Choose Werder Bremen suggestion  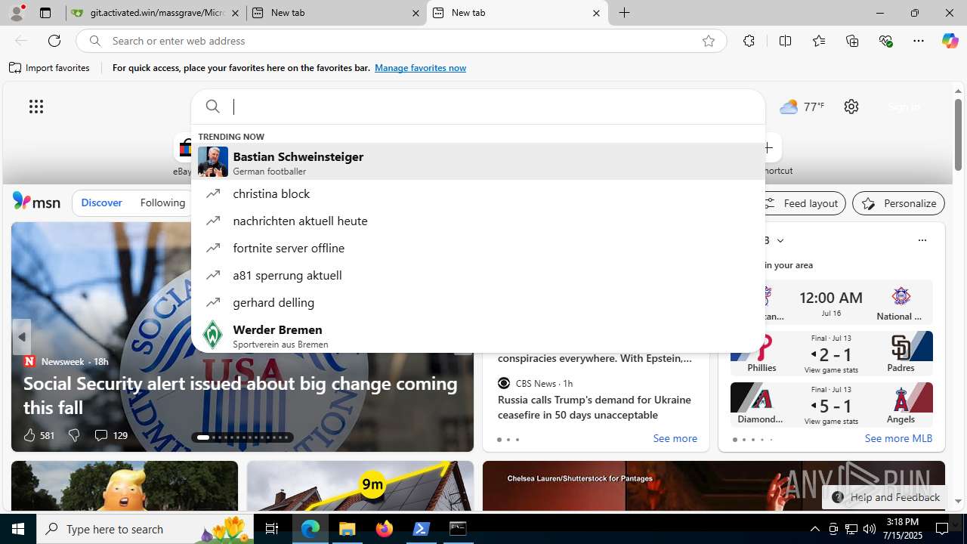pyautogui.click(x=478, y=335)
